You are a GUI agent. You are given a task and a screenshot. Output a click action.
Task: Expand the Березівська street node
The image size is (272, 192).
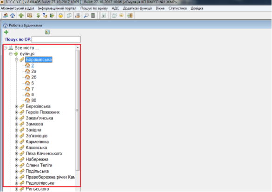point(16,106)
